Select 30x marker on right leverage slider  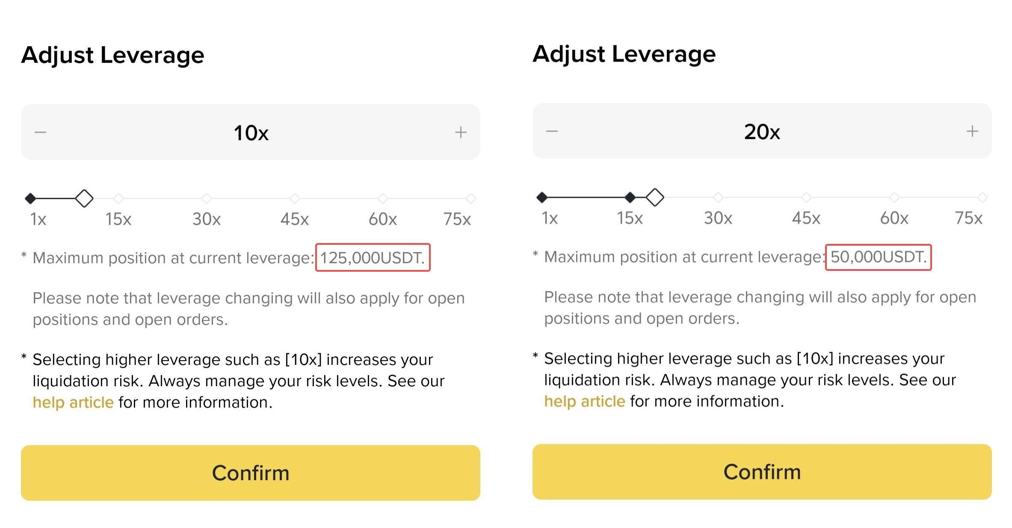point(718,197)
